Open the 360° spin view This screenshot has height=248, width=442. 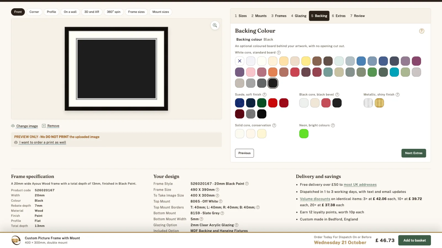(x=114, y=12)
